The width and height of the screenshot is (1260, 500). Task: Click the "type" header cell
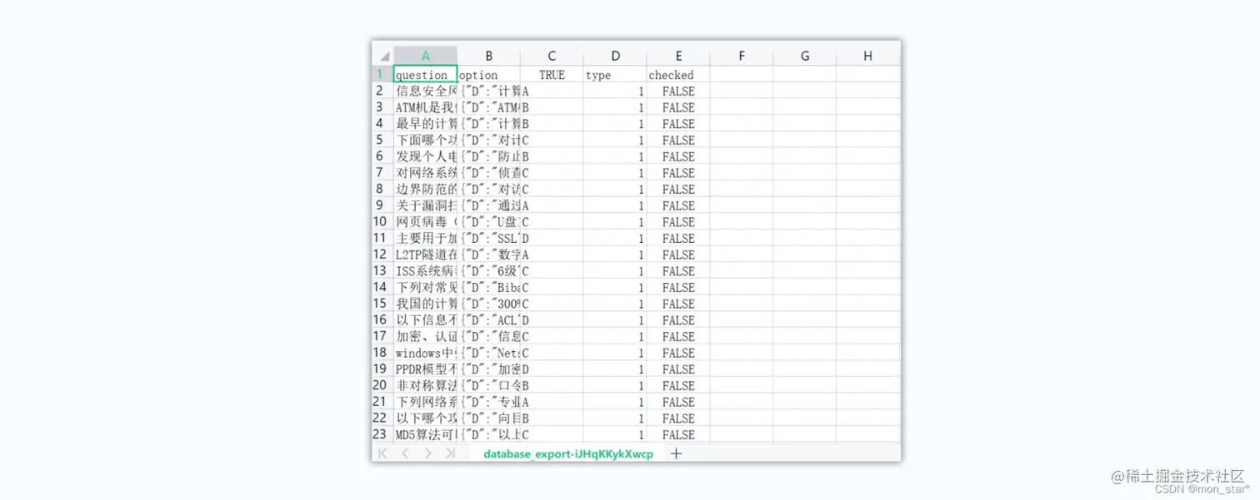tap(615, 74)
